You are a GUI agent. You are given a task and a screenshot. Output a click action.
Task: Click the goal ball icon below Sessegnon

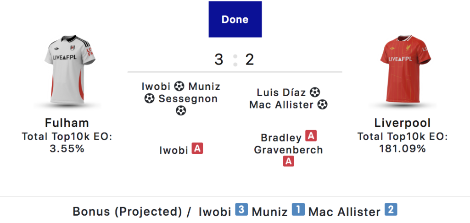(181, 110)
